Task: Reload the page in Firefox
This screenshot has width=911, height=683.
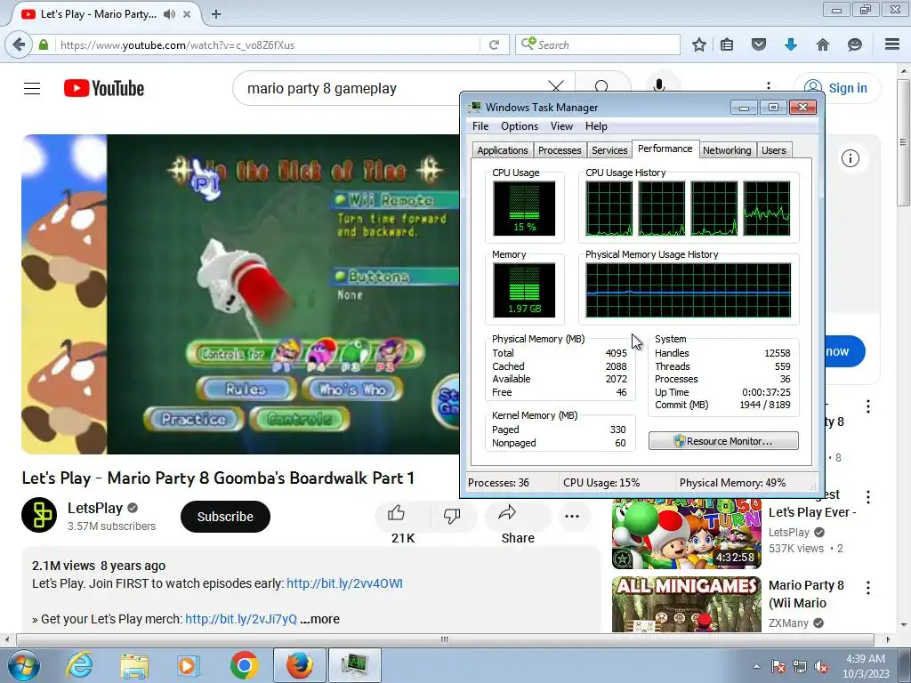Action: (494, 44)
